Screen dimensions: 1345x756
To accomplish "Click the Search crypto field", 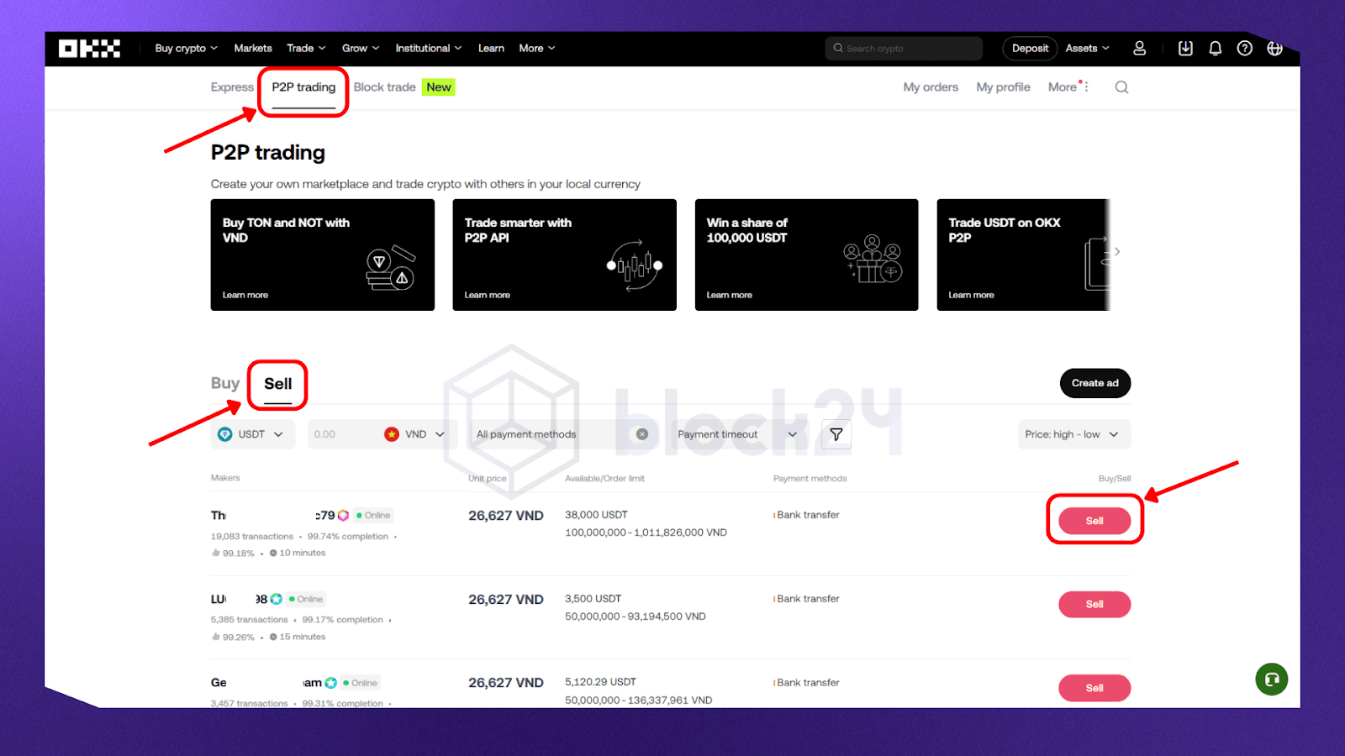I will pyautogui.click(x=904, y=49).
